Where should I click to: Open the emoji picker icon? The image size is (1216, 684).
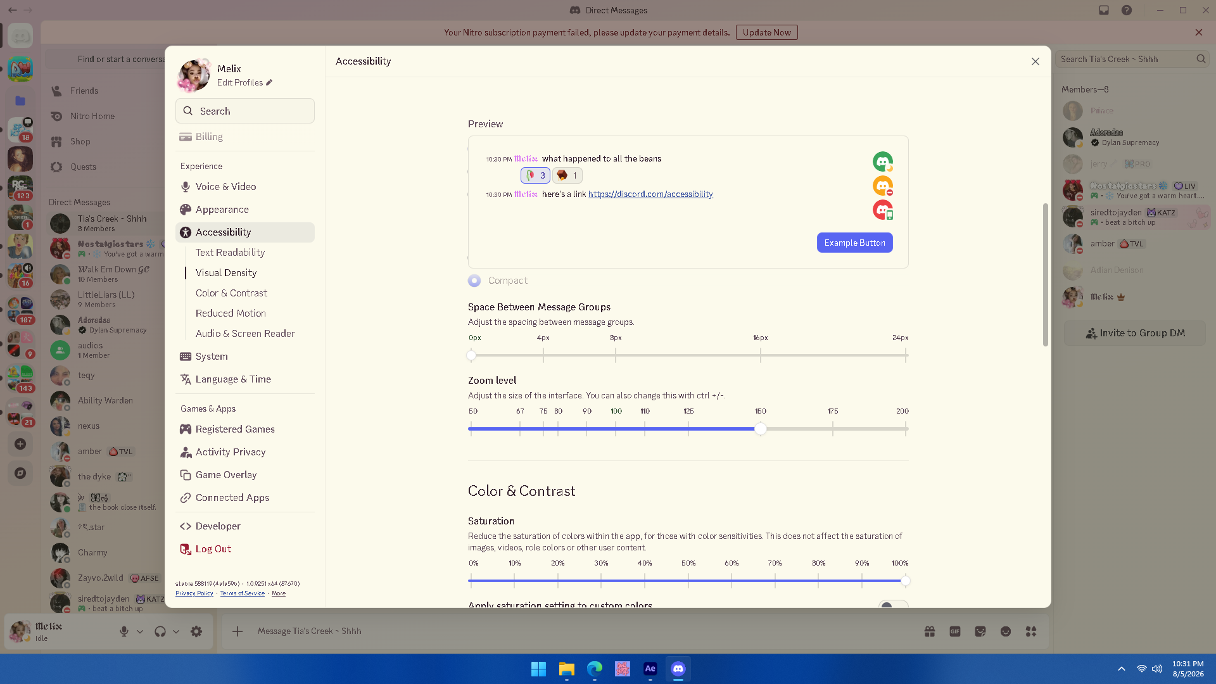pyautogui.click(x=1006, y=631)
